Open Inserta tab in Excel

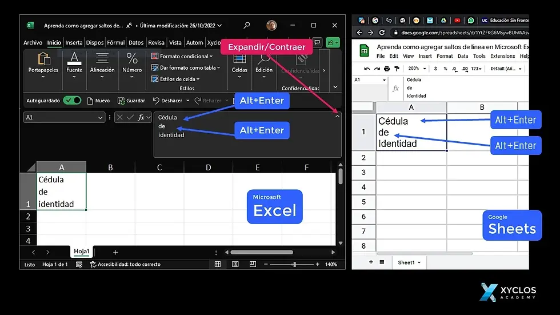point(74,42)
